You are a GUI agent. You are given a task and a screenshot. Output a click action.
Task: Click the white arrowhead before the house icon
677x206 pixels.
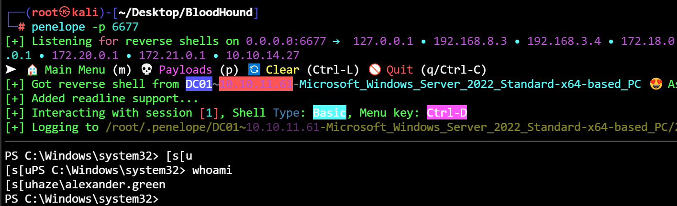11,70
